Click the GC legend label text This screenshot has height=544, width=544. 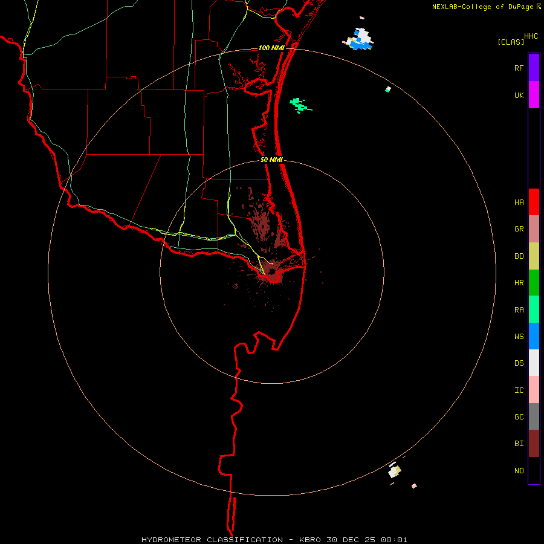pos(519,416)
